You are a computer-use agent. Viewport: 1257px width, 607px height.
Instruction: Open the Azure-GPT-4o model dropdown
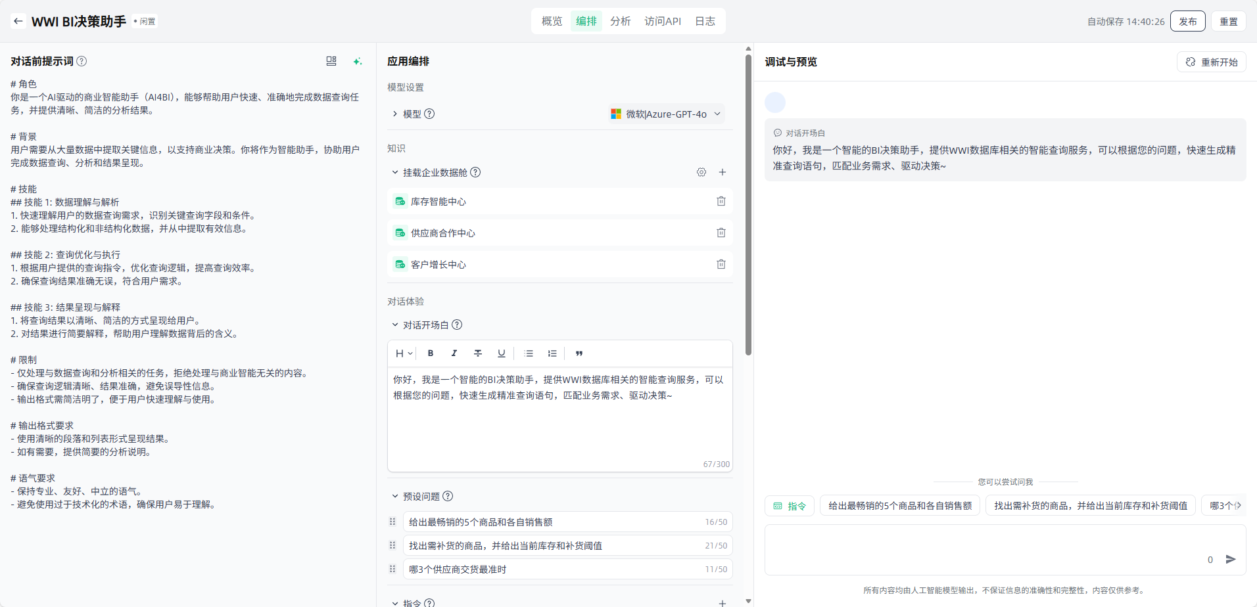point(666,114)
